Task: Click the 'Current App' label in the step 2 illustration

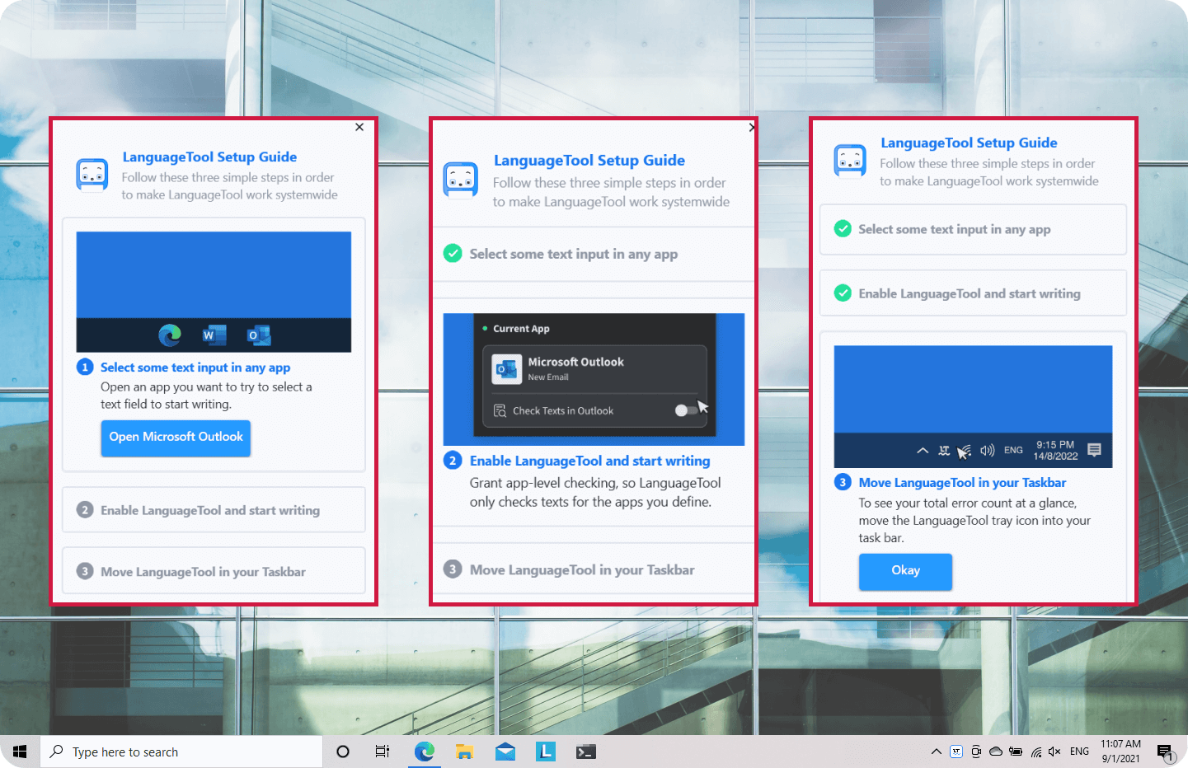Action: (521, 329)
